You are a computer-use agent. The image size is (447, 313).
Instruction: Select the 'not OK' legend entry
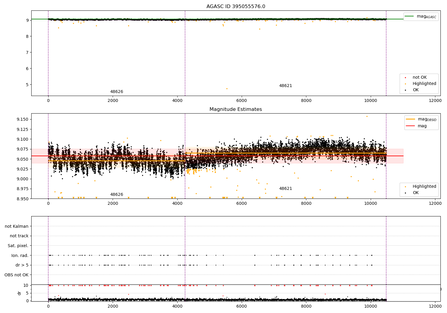point(420,77)
